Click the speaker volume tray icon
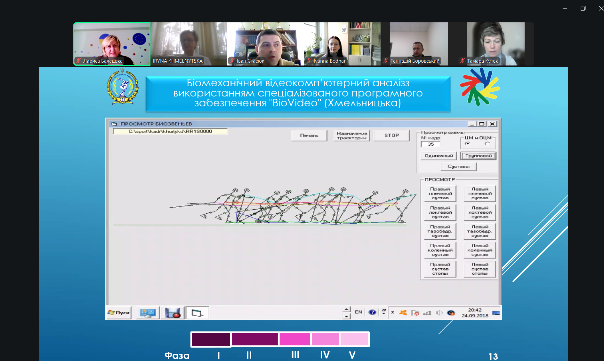 (x=439, y=313)
